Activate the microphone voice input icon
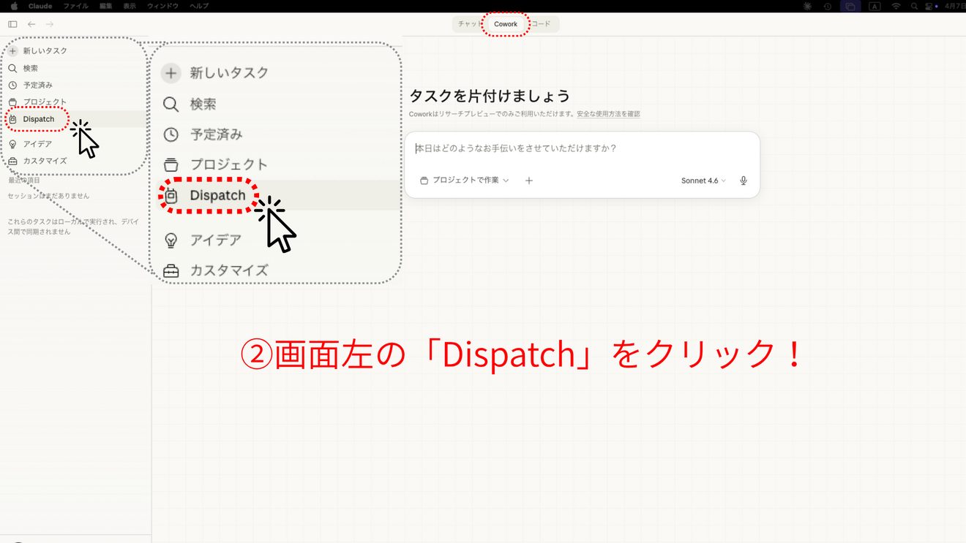966x543 pixels. (x=744, y=181)
